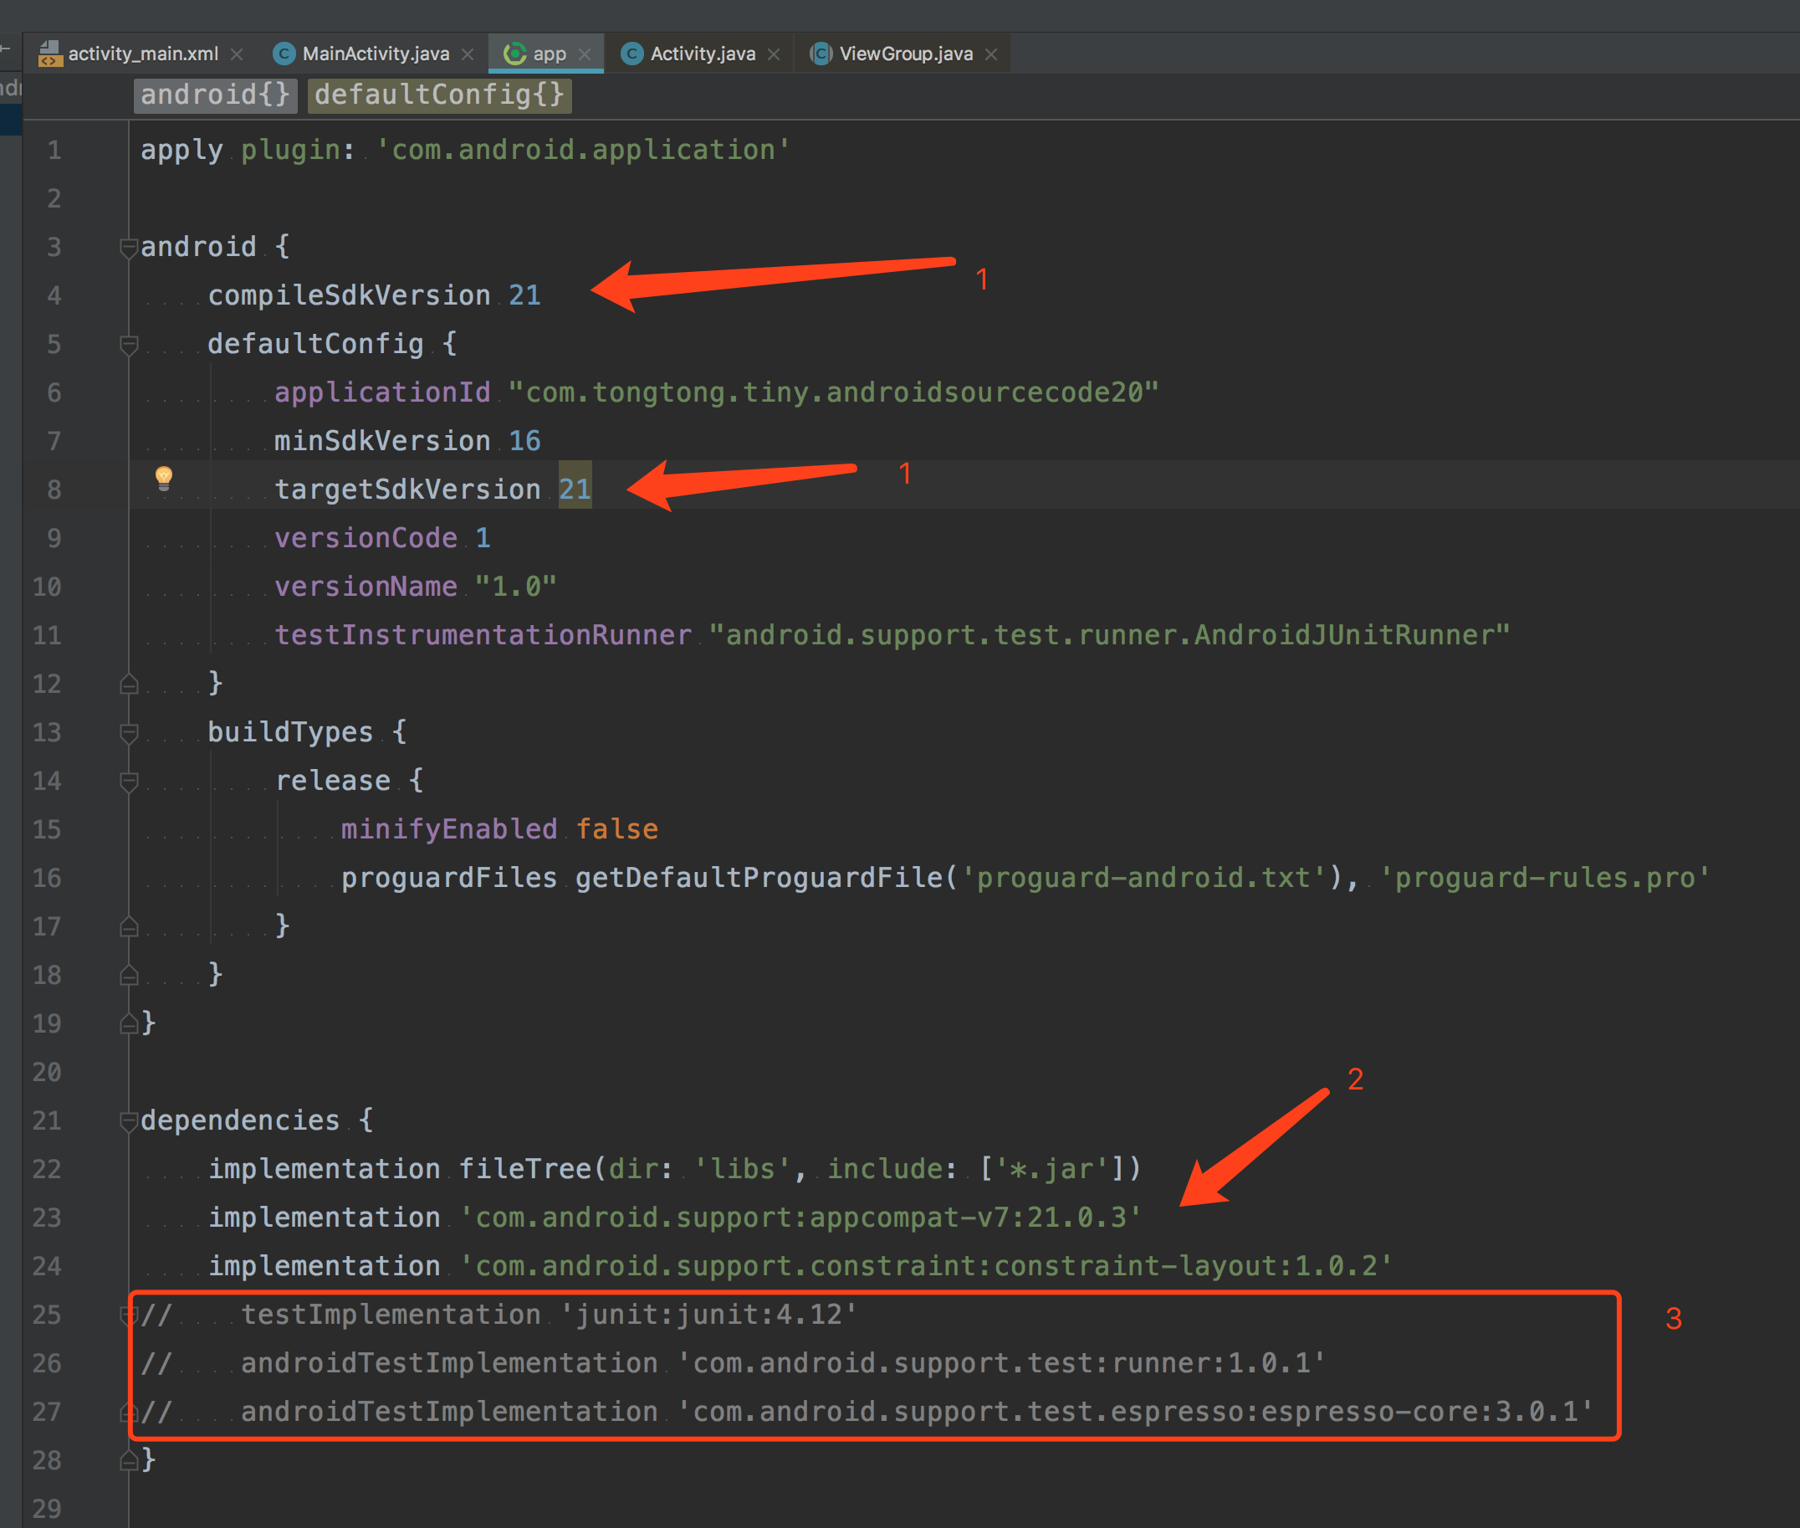Open the Activity.java editor tab
The width and height of the screenshot is (1800, 1528).
pyautogui.click(x=702, y=54)
